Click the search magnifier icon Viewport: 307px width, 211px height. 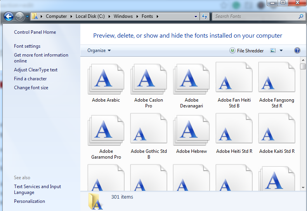[301, 16]
